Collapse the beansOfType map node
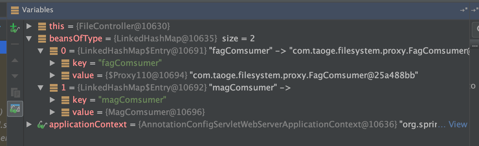The height and width of the screenshot is (146, 479). pos(29,39)
